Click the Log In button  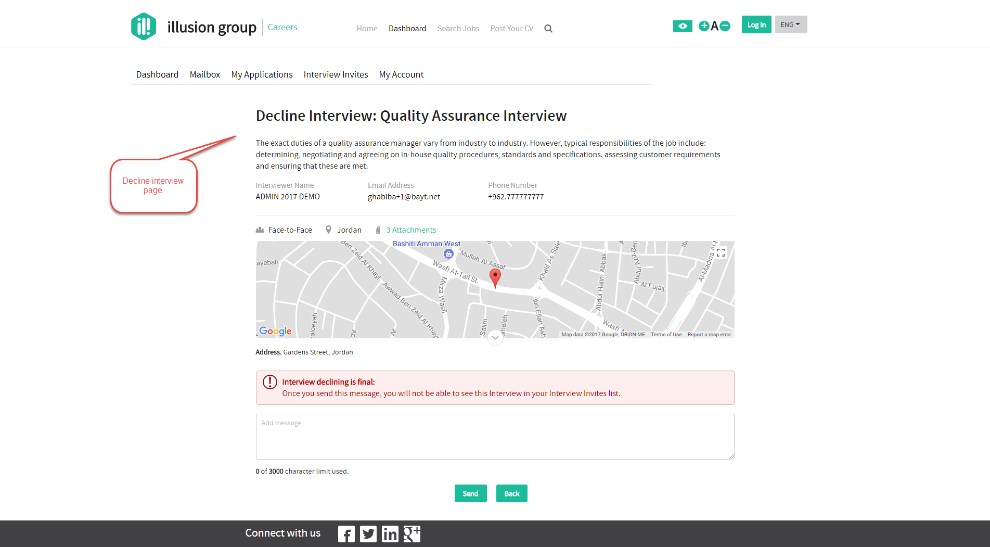[x=756, y=24]
